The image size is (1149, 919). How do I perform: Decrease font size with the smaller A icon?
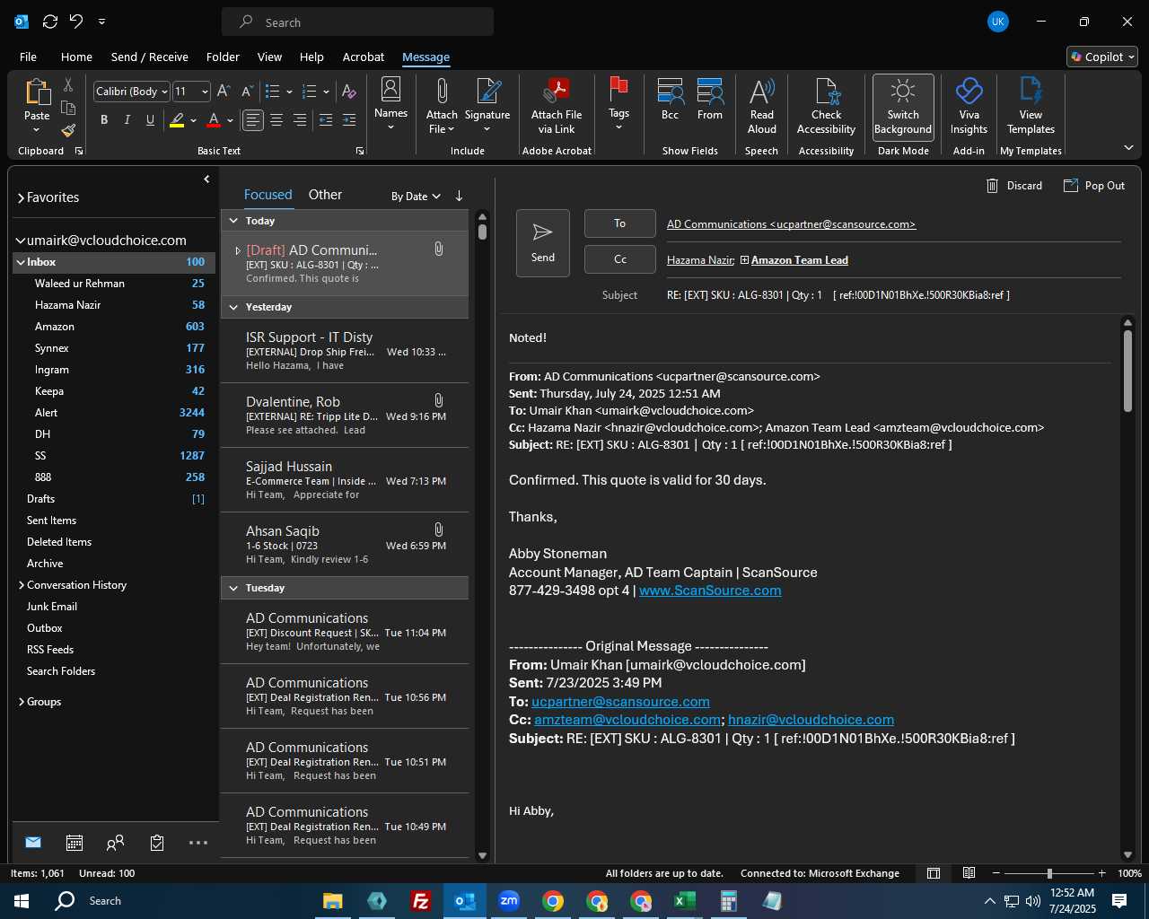point(245,92)
